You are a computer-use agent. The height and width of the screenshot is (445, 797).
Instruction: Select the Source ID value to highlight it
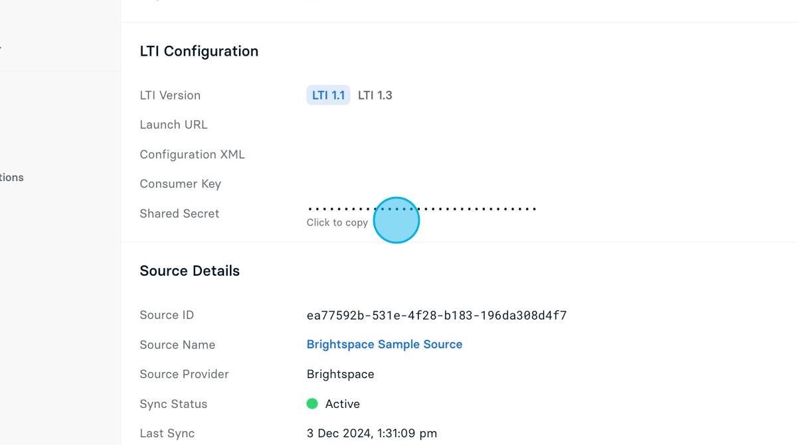tap(436, 315)
